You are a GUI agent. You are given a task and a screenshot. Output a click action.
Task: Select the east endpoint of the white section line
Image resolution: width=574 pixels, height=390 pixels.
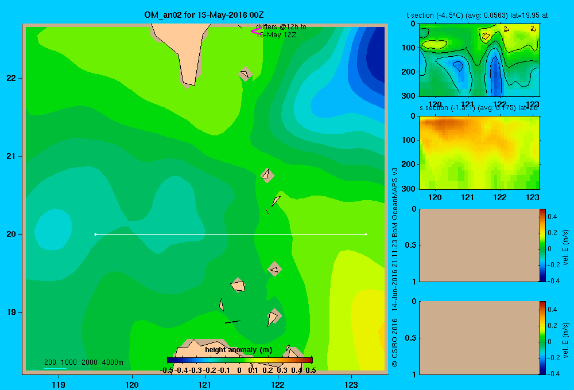[366, 234]
